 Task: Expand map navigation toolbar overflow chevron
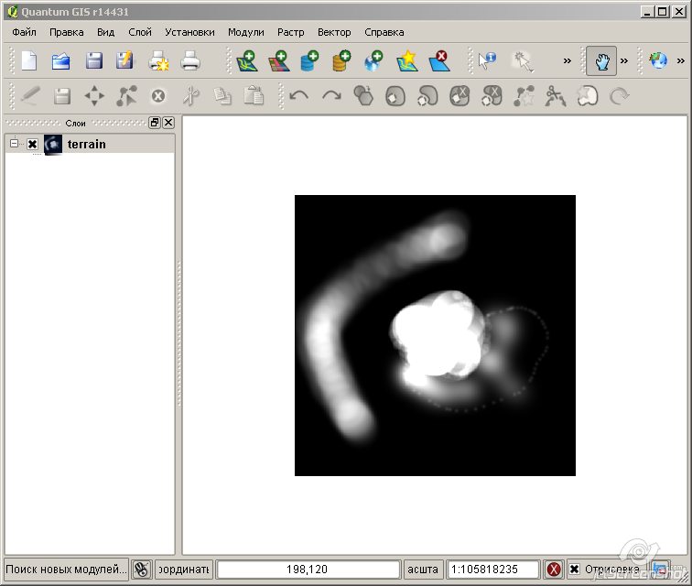(624, 61)
